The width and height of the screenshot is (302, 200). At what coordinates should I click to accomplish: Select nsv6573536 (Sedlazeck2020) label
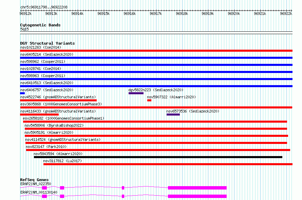(193, 111)
